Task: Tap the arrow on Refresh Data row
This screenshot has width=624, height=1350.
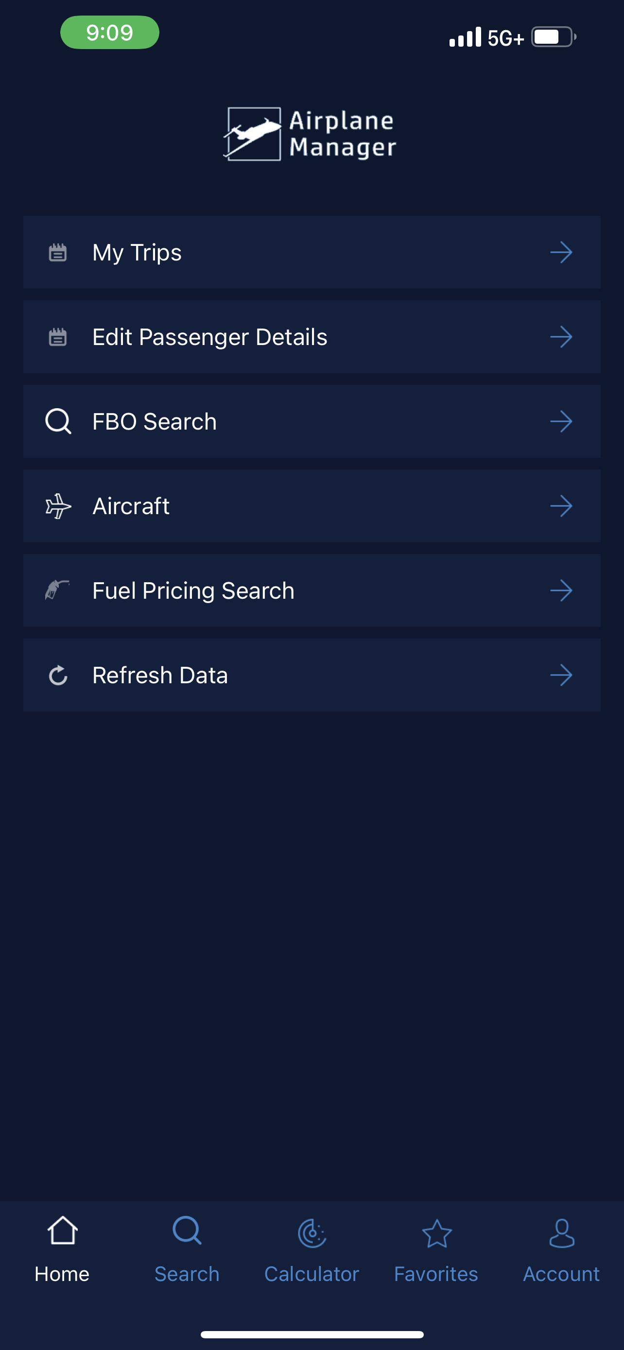Action: (x=561, y=675)
